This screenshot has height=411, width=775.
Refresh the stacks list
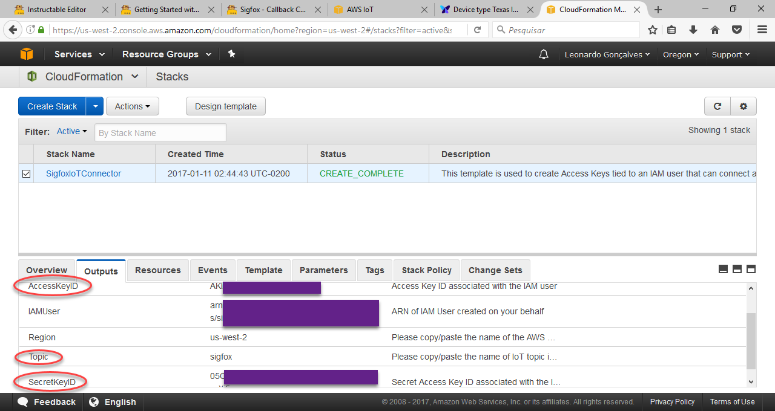(x=717, y=106)
